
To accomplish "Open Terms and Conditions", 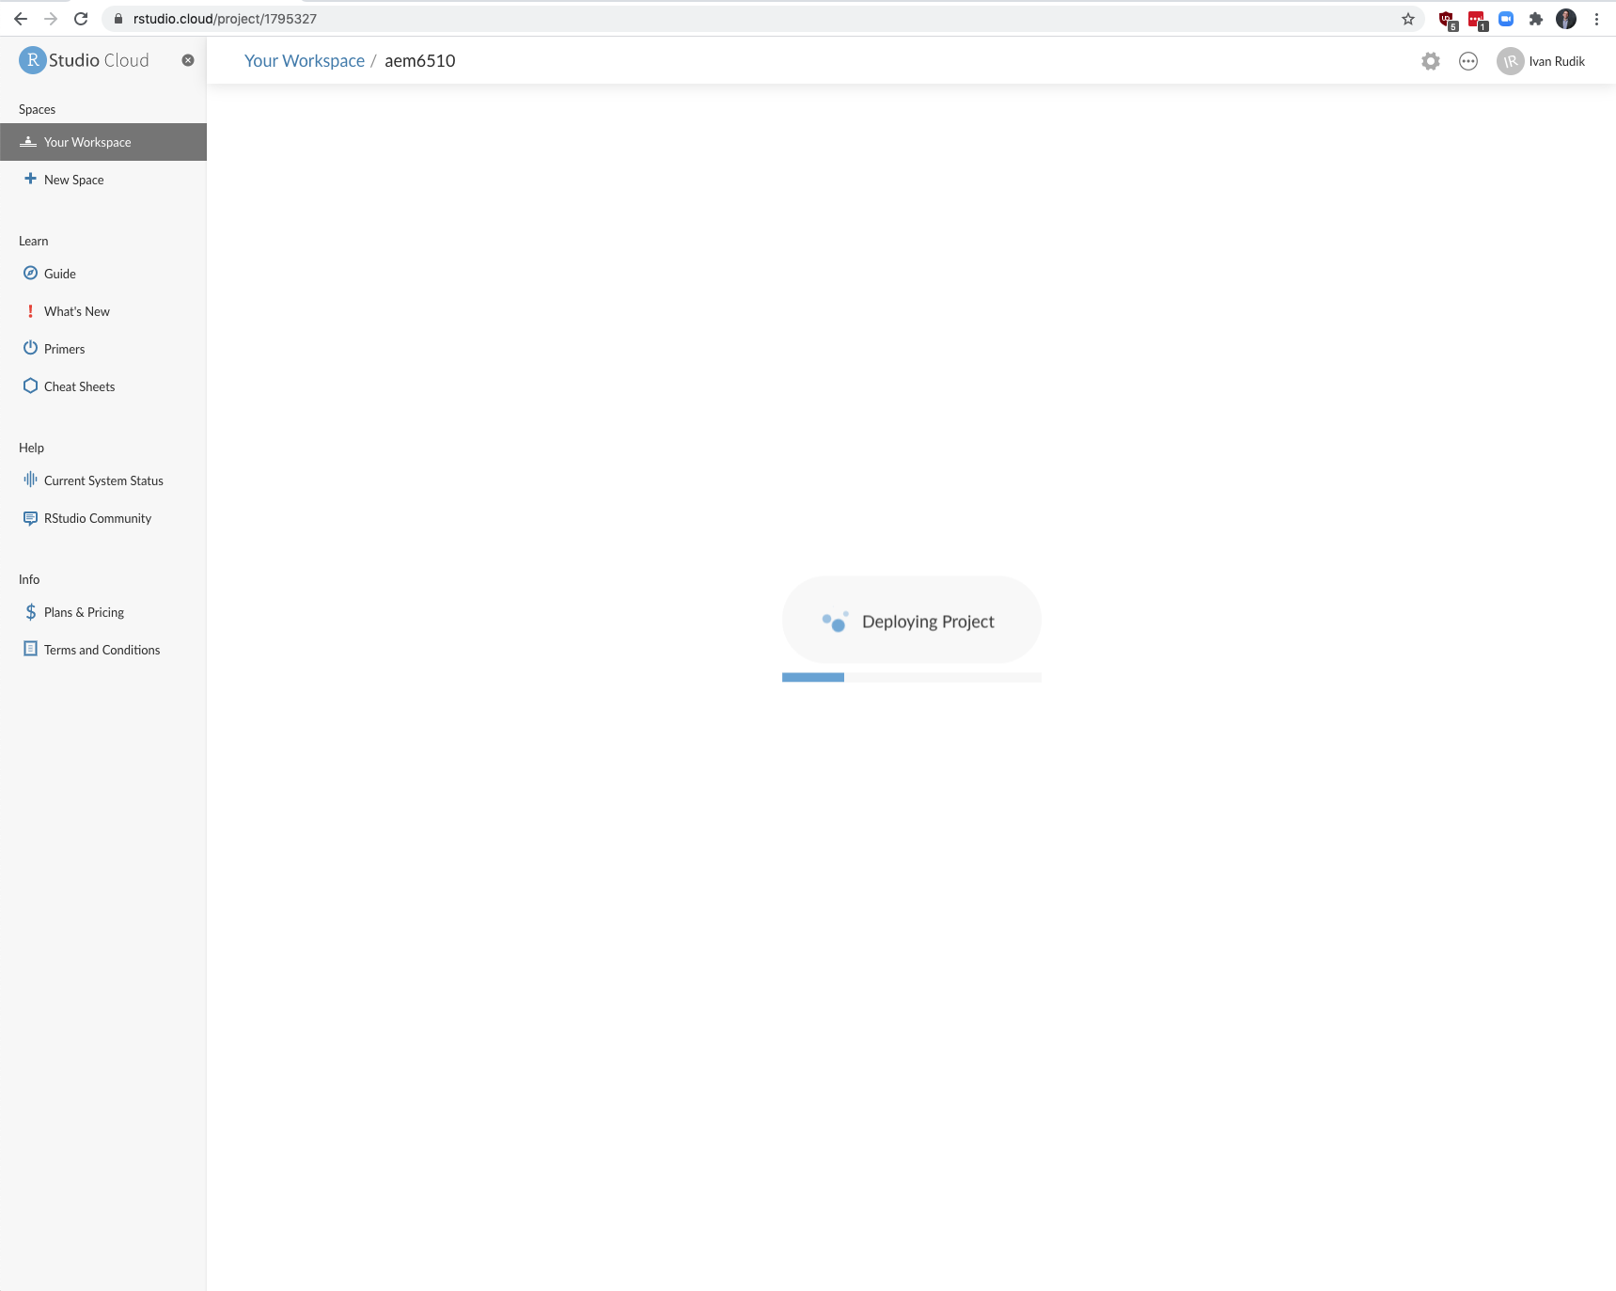I will click(102, 650).
